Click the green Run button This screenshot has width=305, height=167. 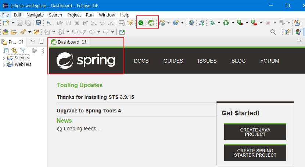click(226, 23)
